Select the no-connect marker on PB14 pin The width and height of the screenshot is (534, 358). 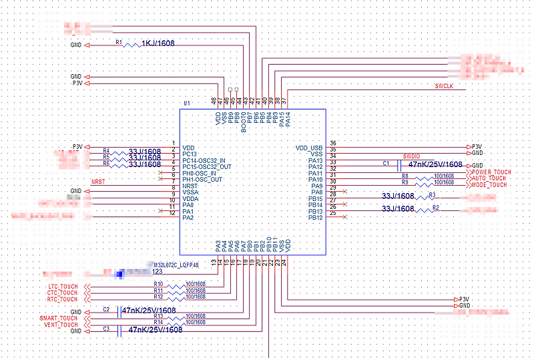pyautogui.click(x=345, y=204)
